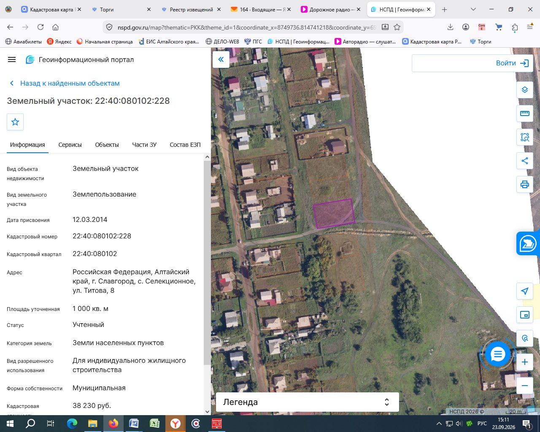The image size is (540, 432).
Task: Open File Explorer from the taskbar
Action: coord(92,424)
